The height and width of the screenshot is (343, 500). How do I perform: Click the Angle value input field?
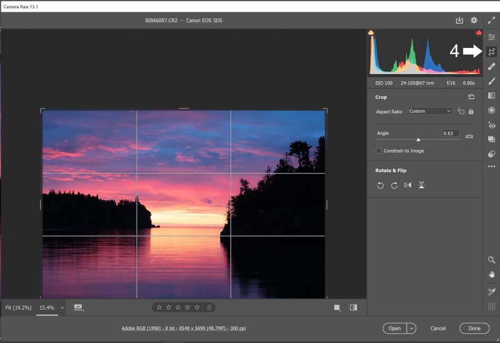(x=450, y=133)
